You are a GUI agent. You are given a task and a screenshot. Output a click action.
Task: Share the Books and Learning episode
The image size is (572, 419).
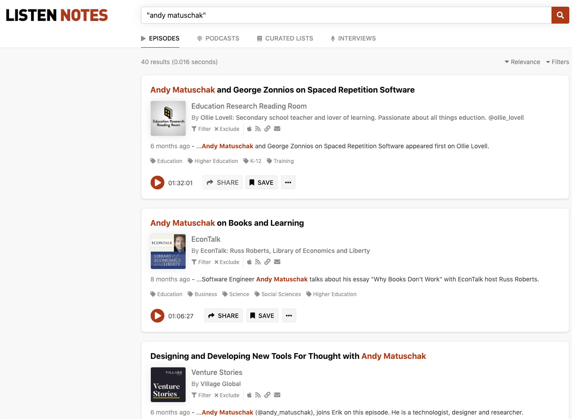[224, 316]
